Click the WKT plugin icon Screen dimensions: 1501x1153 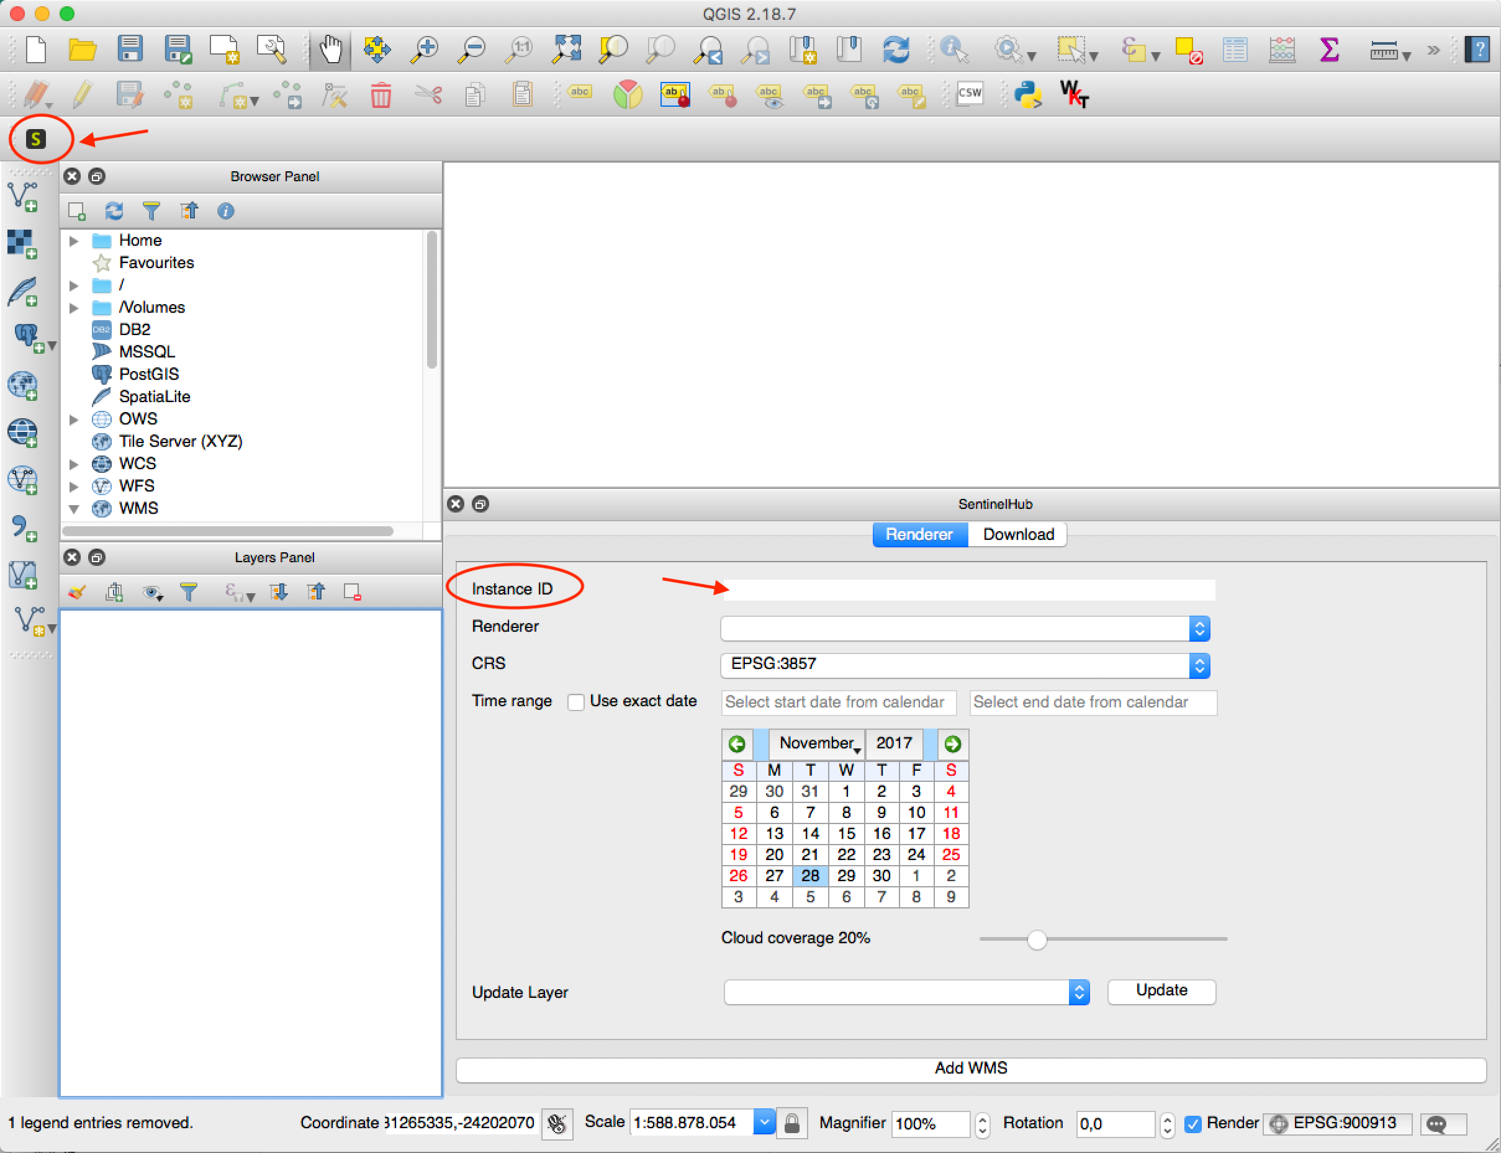tap(1073, 94)
